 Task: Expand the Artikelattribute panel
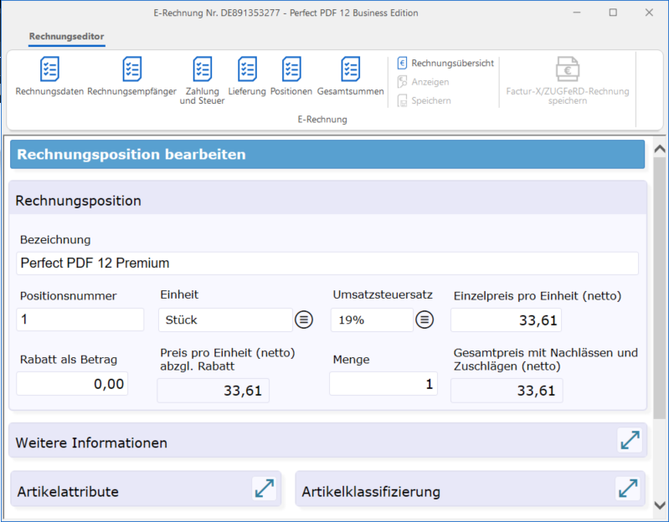coord(265,489)
